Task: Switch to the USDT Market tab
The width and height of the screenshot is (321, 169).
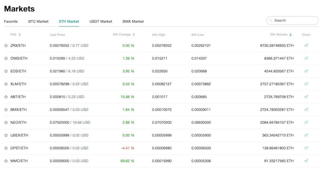Action: click(101, 22)
